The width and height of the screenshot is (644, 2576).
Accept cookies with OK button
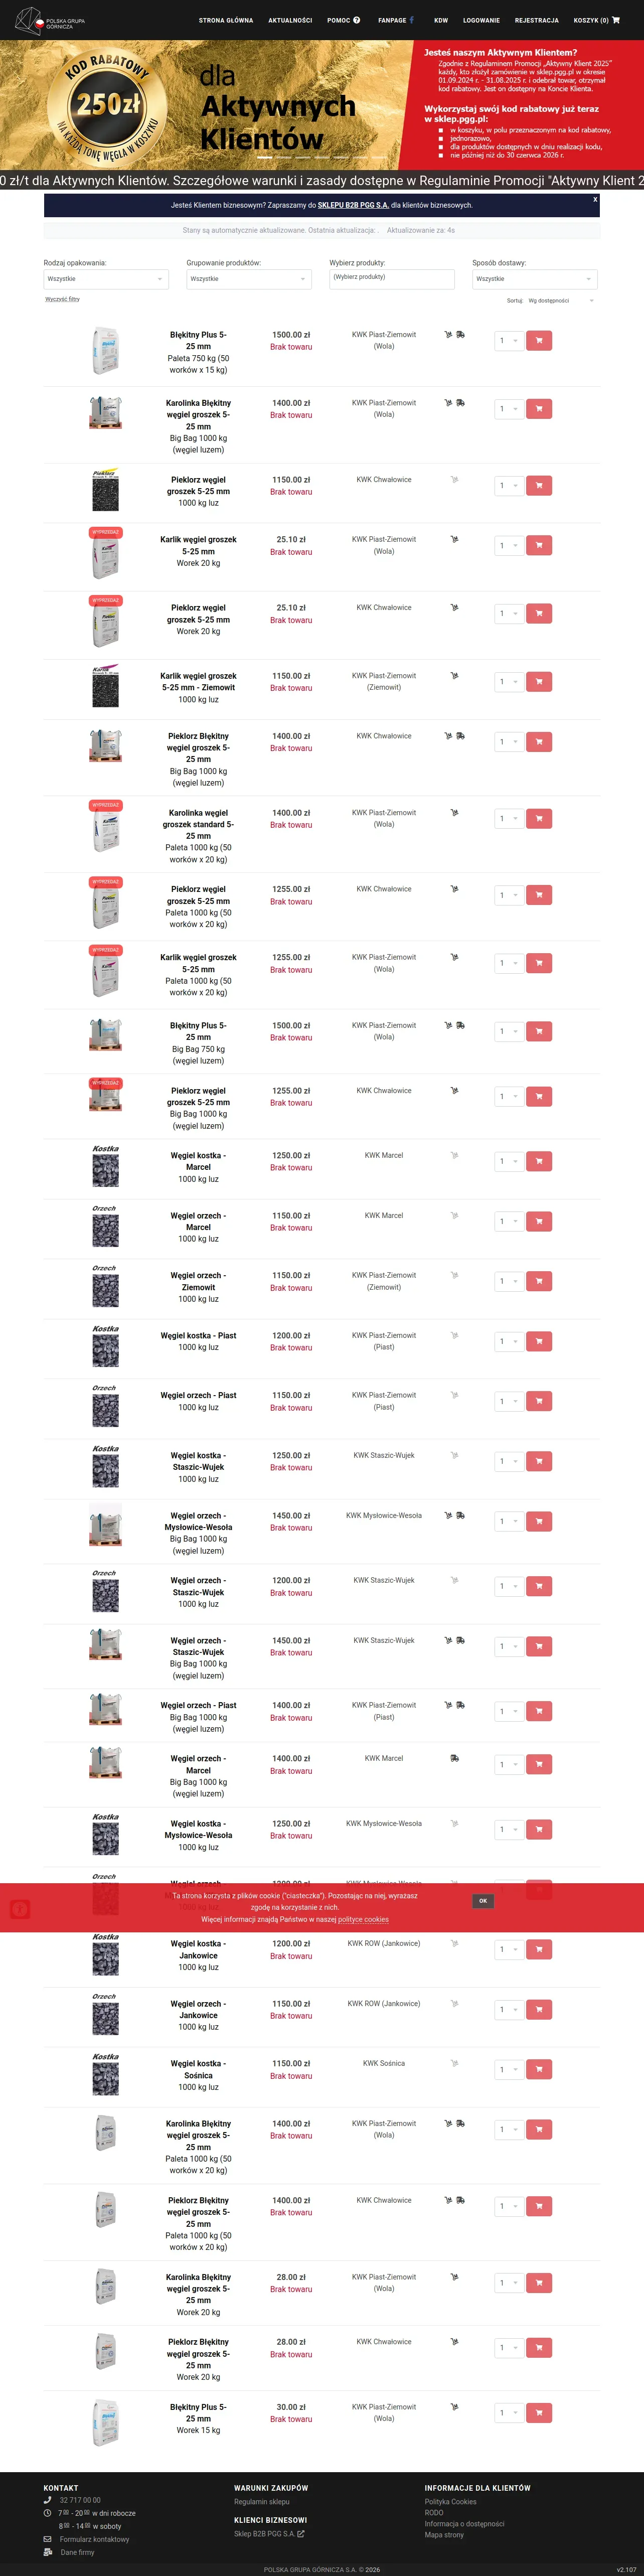click(483, 1901)
